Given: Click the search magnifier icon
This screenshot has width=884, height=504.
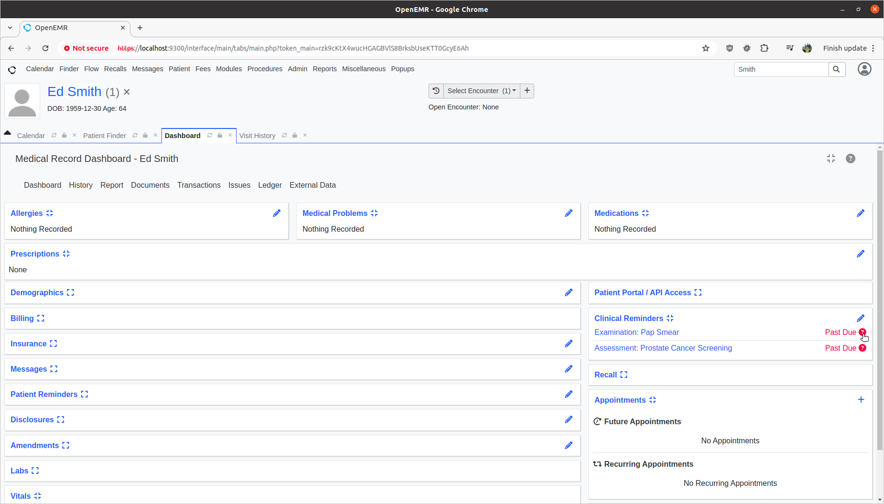Looking at the screenshot, I should tap(836, 69).
